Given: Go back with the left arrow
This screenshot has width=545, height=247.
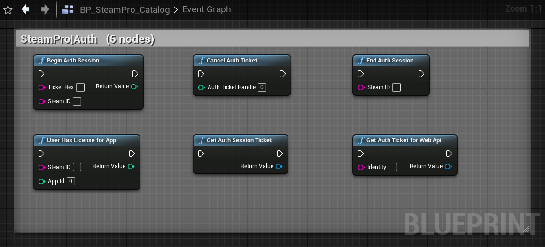Looking at the screenshot, I should (25, 9).
